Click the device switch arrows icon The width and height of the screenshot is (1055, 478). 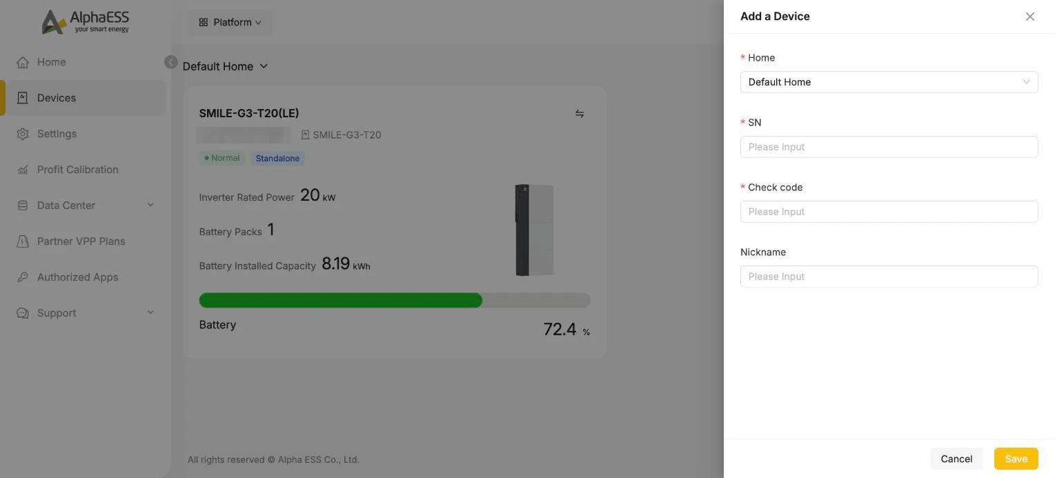(x=580, y=114)
